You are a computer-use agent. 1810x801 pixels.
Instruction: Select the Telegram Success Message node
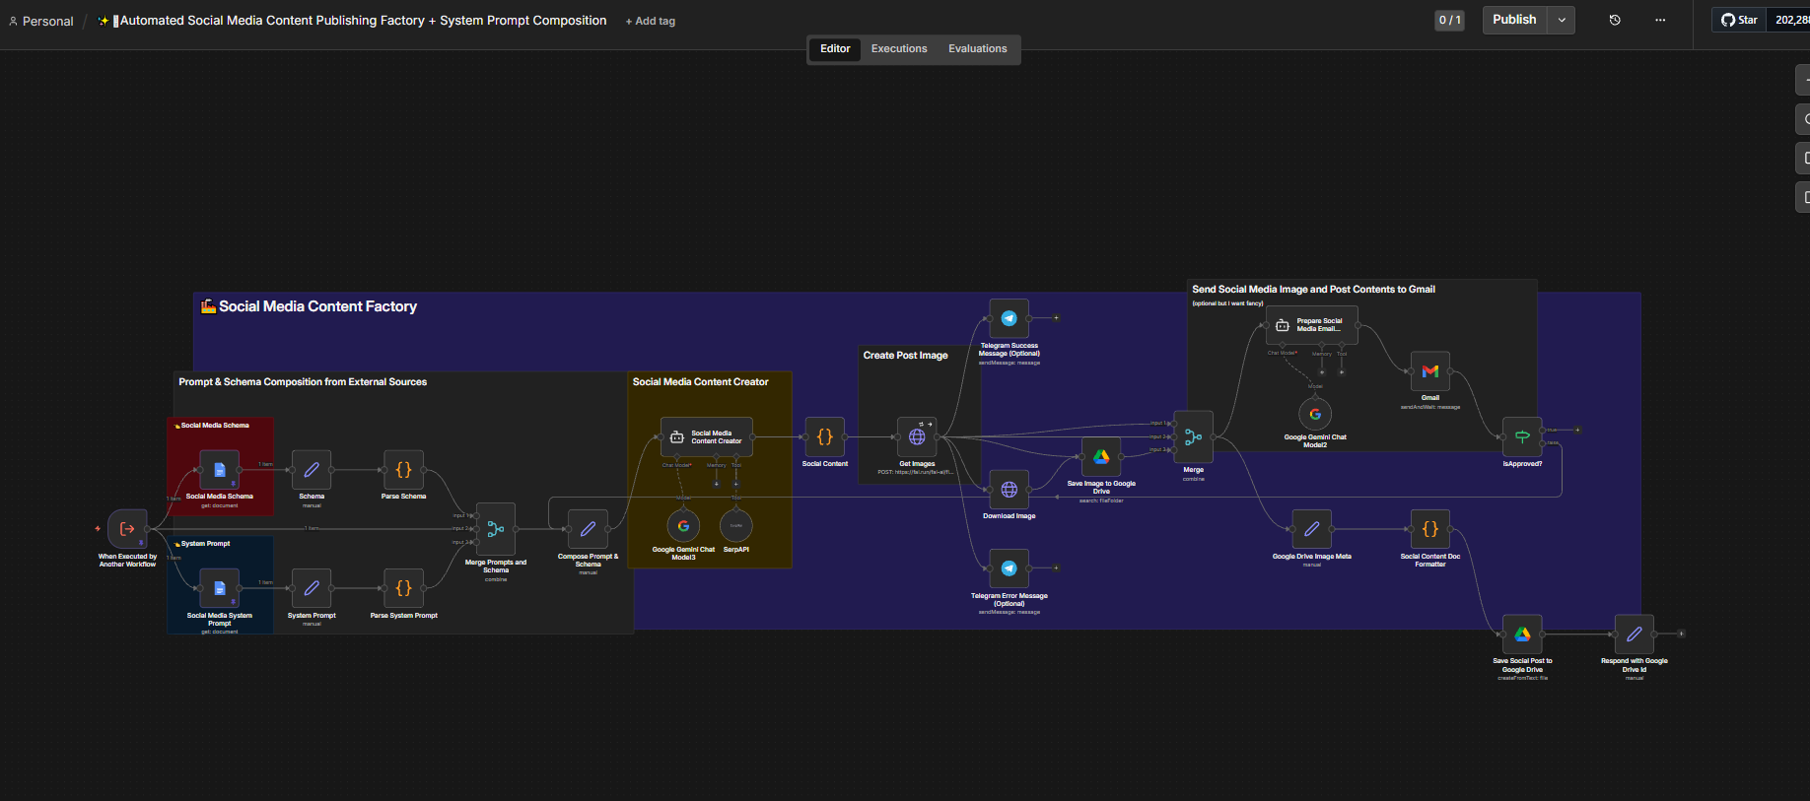coord(1009,318)
